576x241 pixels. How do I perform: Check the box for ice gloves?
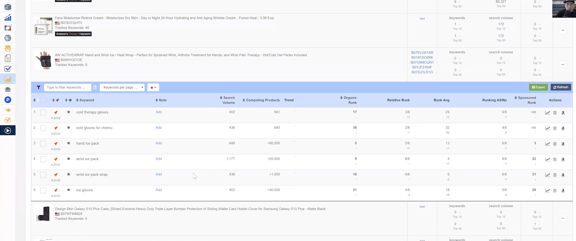[43, 190]
